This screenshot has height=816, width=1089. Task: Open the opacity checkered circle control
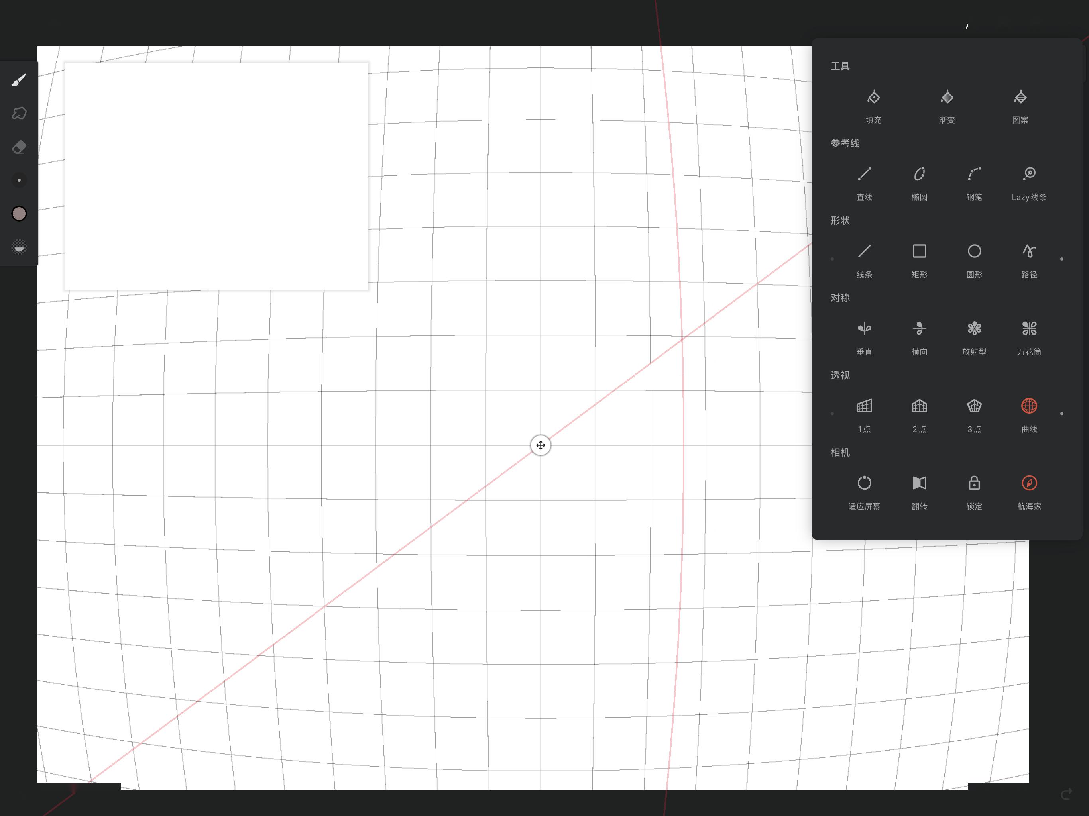[19, 247]
